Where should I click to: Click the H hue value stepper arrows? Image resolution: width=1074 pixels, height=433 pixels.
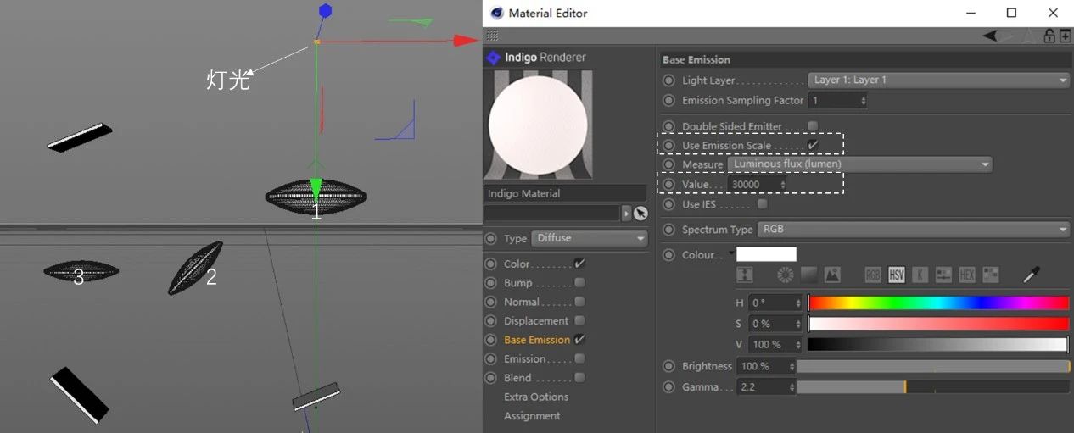pyautogui.click(x=799, y=303)
